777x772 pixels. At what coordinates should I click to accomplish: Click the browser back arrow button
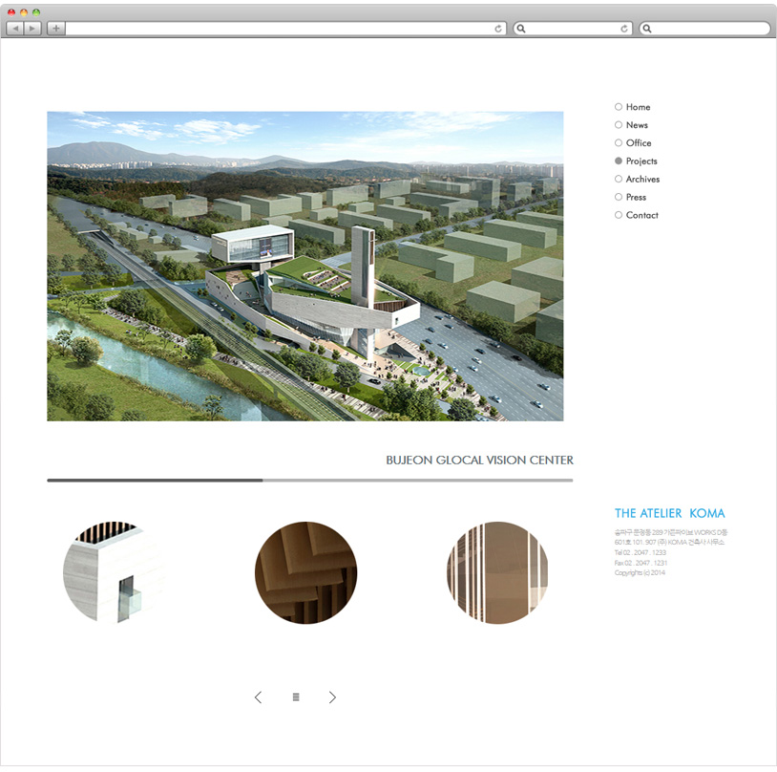tap(15, 29)
